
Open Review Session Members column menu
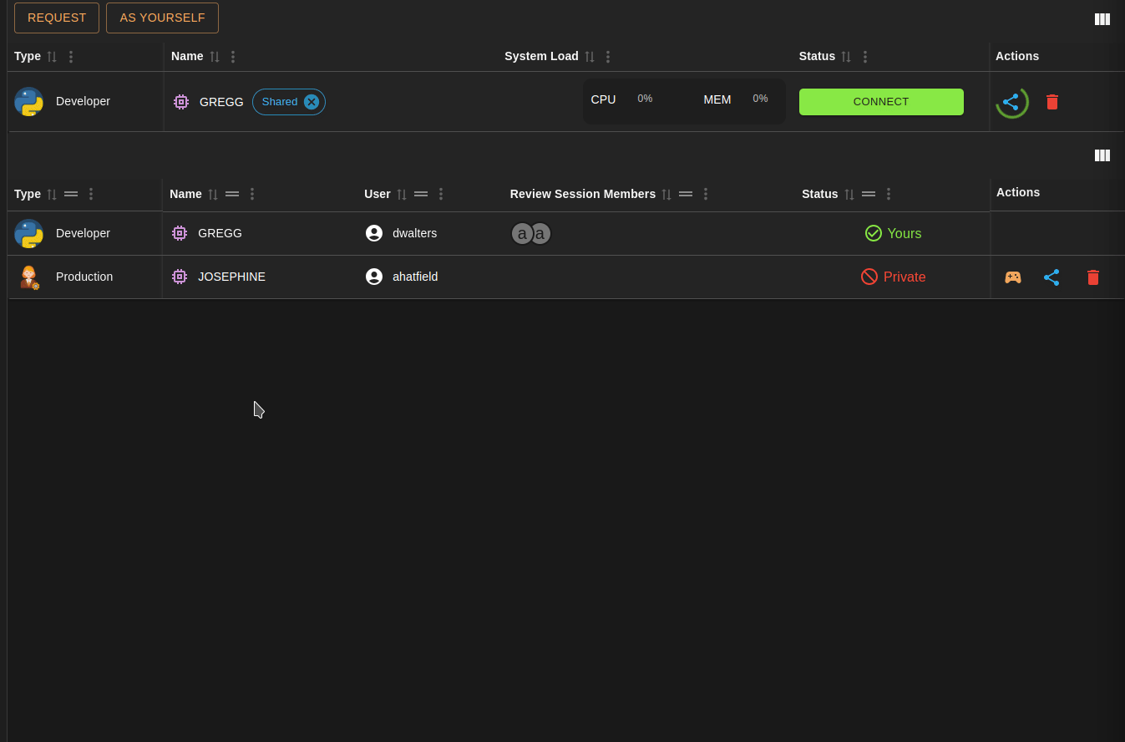pyautogui.click(x=706, y=194)
